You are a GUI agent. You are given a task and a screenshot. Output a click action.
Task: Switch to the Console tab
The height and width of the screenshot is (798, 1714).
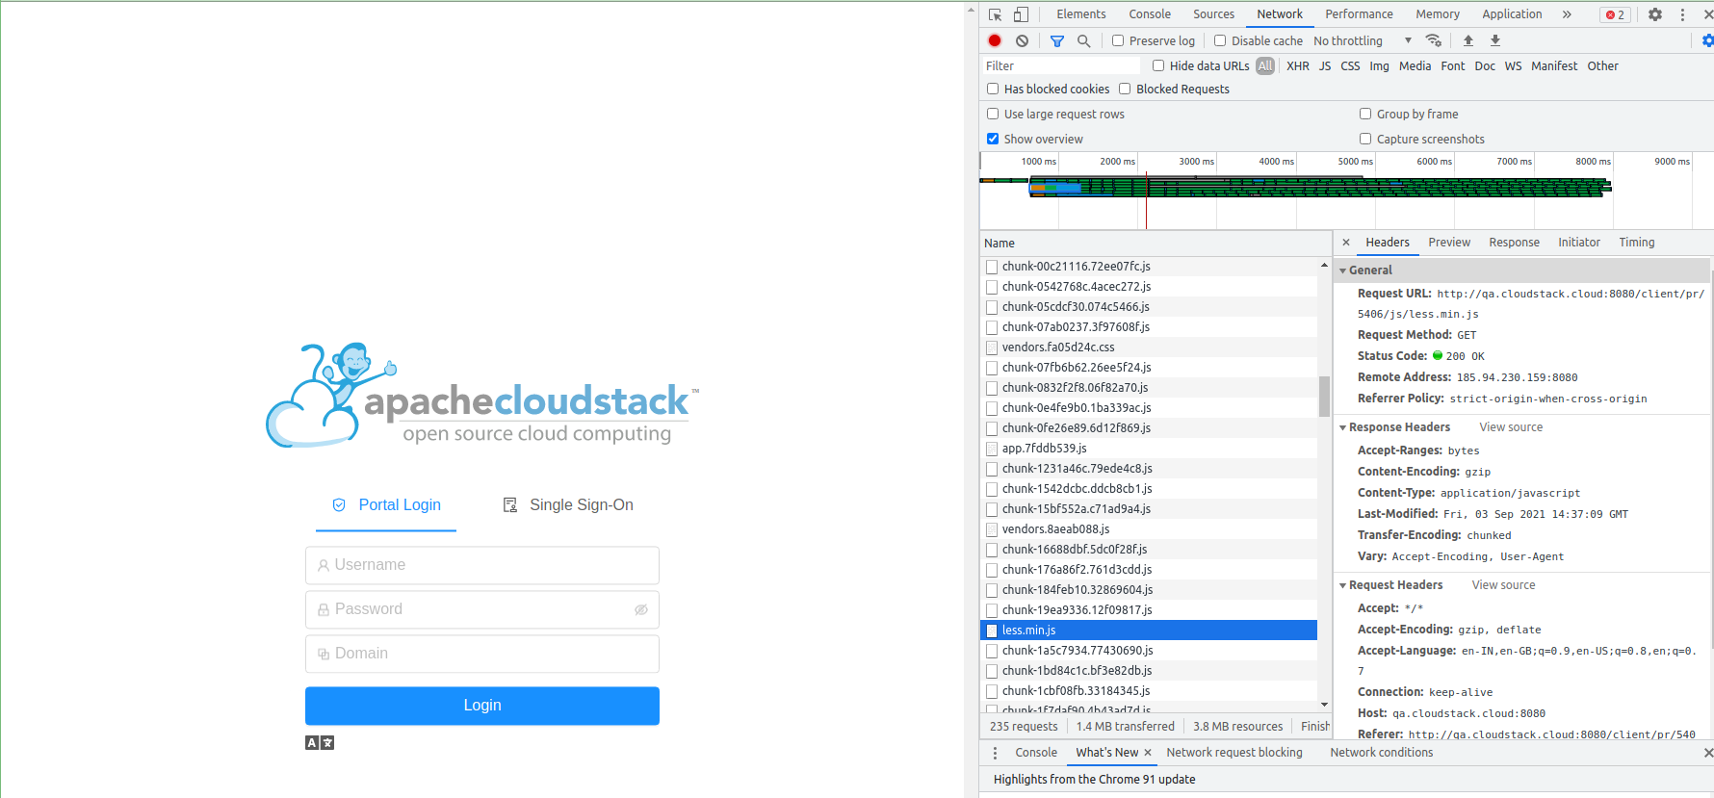[x=1150, y=14]
